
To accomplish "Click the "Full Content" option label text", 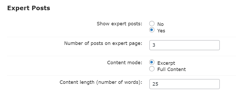I will [x=171, y=69].
